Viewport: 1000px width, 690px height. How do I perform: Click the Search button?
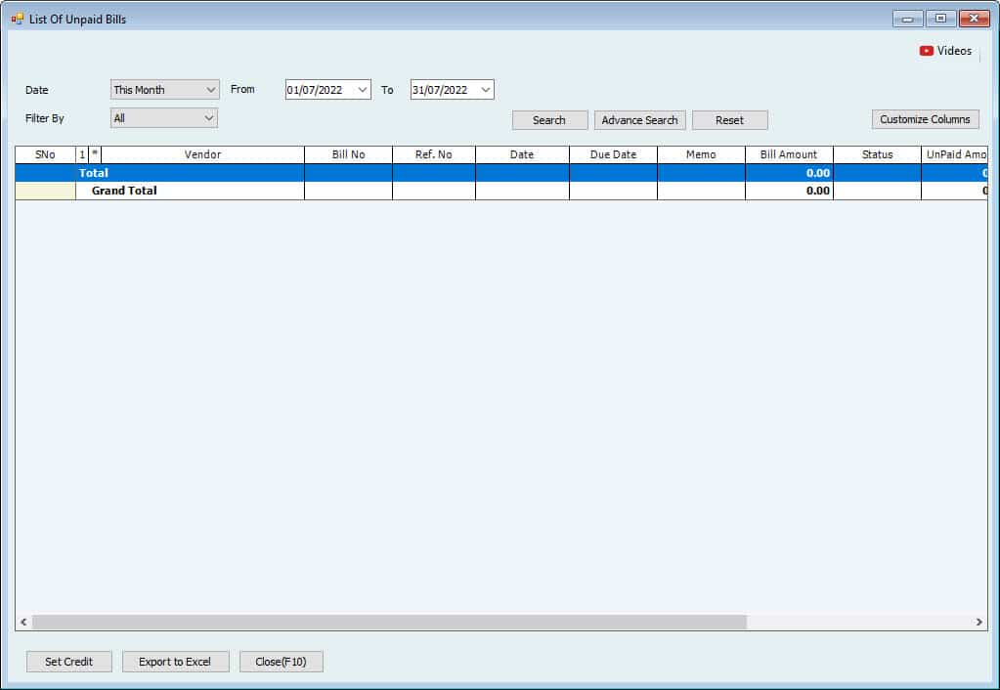point(549,120)
